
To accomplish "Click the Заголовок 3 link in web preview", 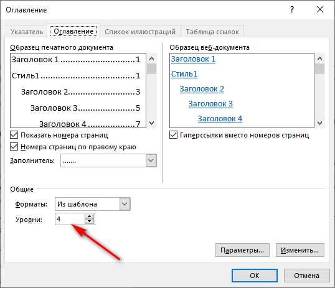I will point(210,104).
